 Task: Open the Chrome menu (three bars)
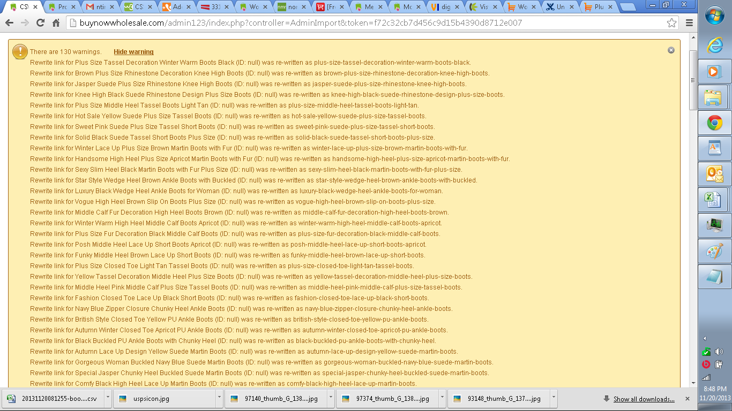pos(690,23)
